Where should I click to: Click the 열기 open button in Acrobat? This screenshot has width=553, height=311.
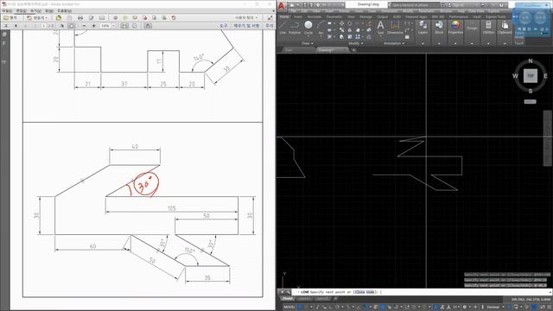pyautogui.click(x=10, y=17)
